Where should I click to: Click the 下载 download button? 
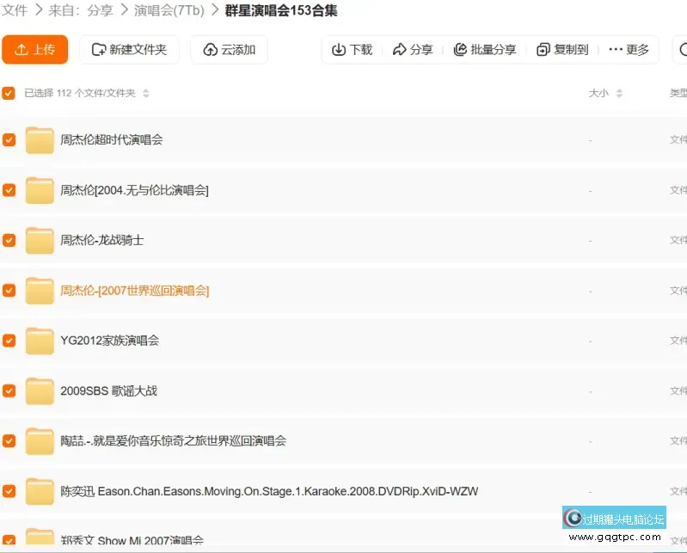(x=352, y=50)
